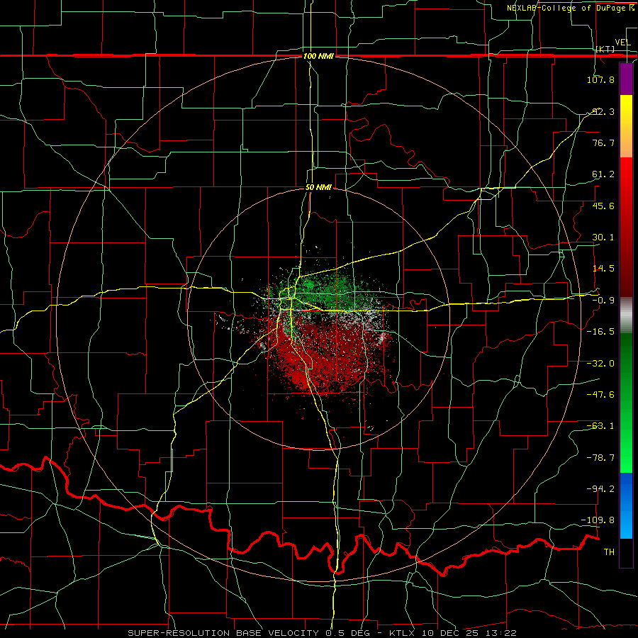The width and height of the screenshot is (638, 638).
Task: Select the TH legend label
Action: (x=609, y=552)
